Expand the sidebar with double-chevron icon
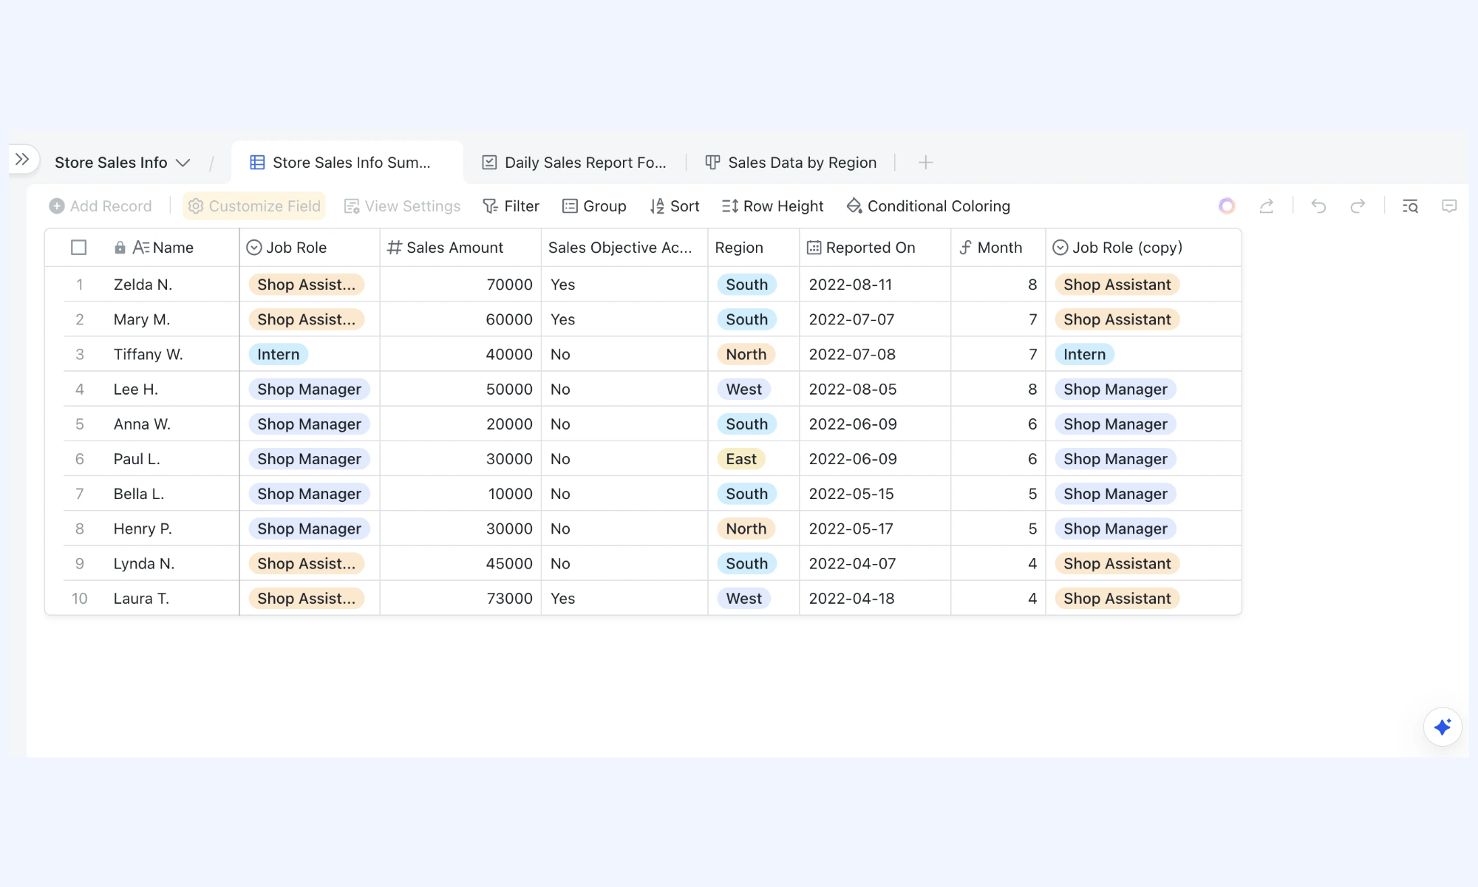This screenshot has height=887, width=1478. [22, 159]
